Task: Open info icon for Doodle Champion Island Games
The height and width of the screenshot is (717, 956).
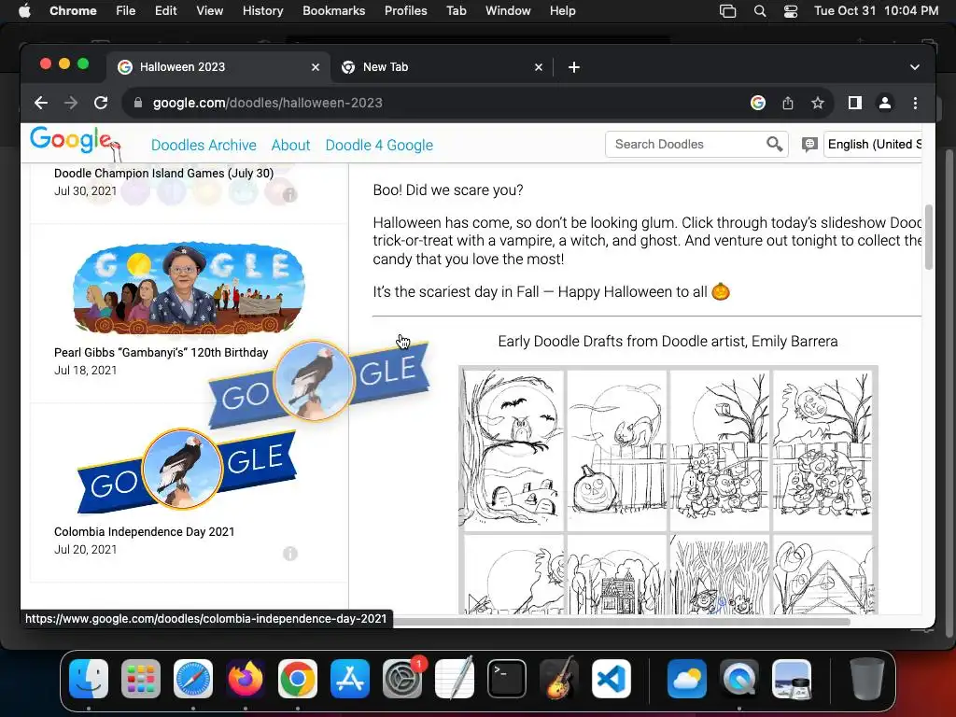Action: coord(290,195)
